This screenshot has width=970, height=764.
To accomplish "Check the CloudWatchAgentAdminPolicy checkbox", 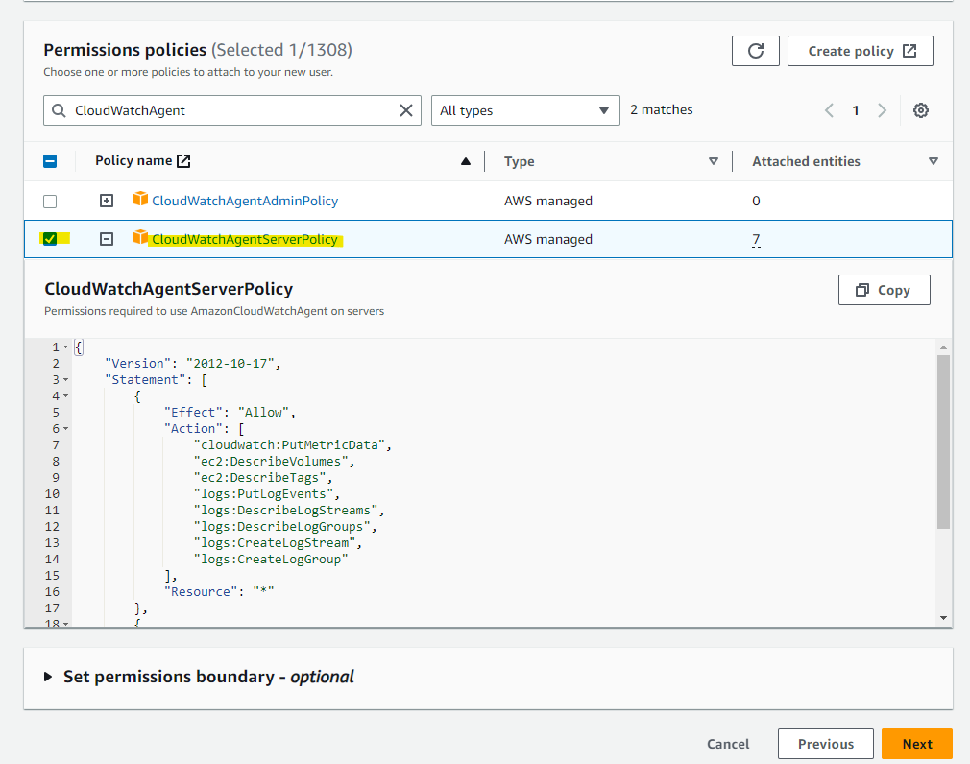I will 50,202.
